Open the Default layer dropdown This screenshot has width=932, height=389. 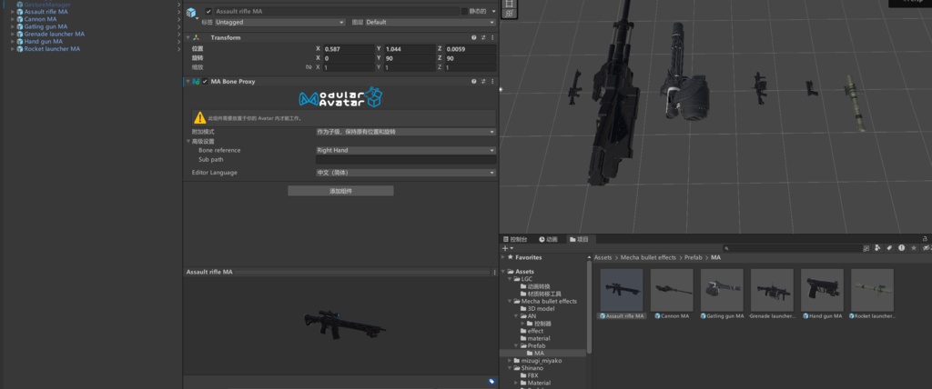pyautogui.click(x=431, y=22)
